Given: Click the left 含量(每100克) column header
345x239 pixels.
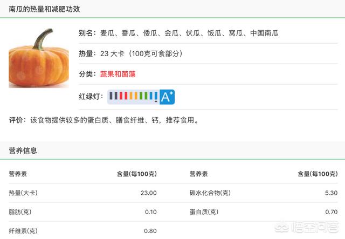Looking at the screenshot, I should point(136,174).
